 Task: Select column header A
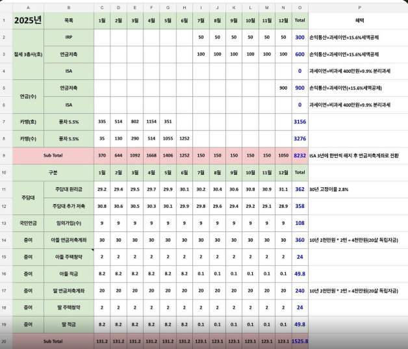coord(28,8)
